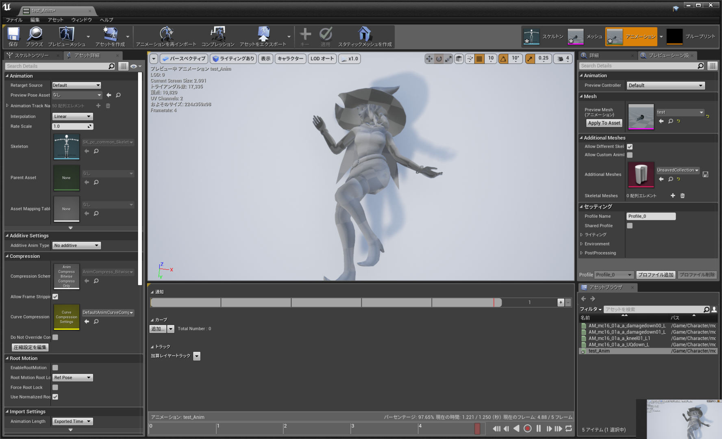Enable the EnableRootMotion checkbox
The image size is (722, 439).
(55, 367)
